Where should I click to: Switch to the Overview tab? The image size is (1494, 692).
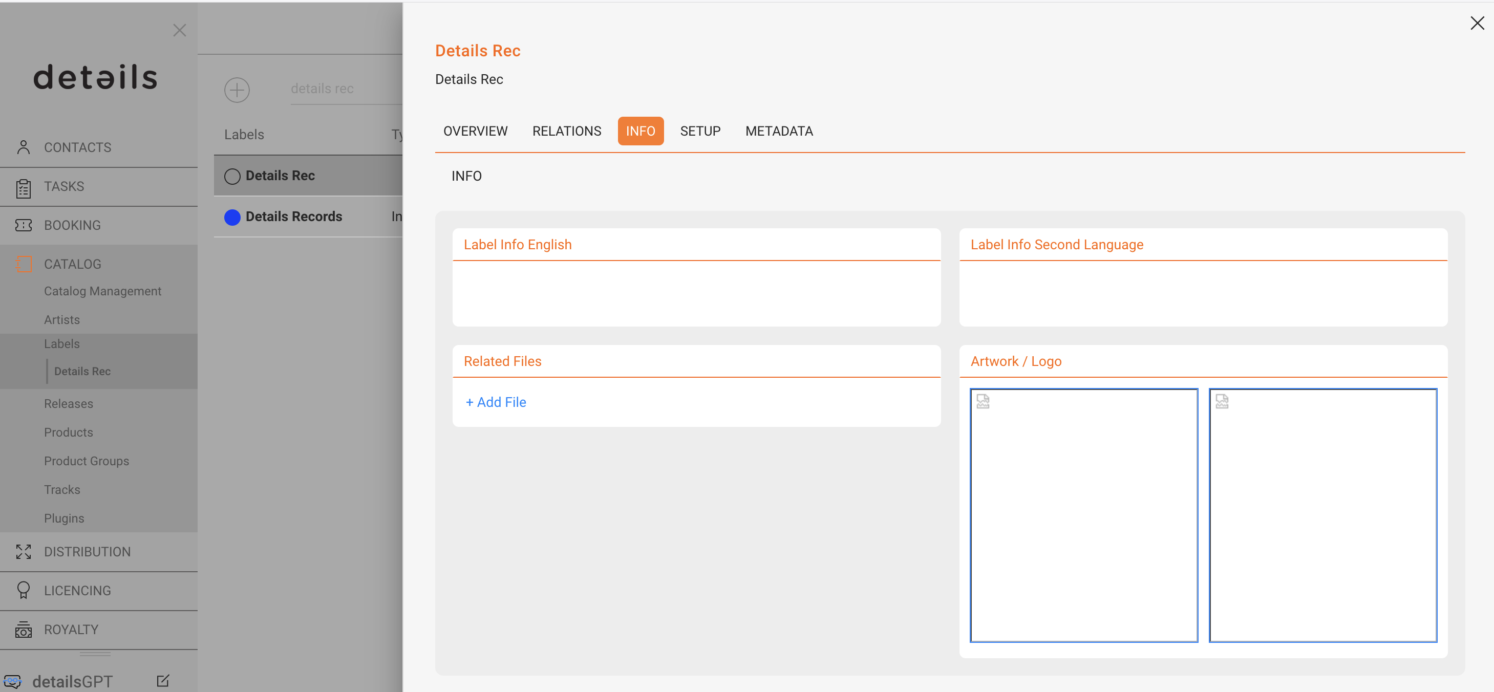click(475, 131)
